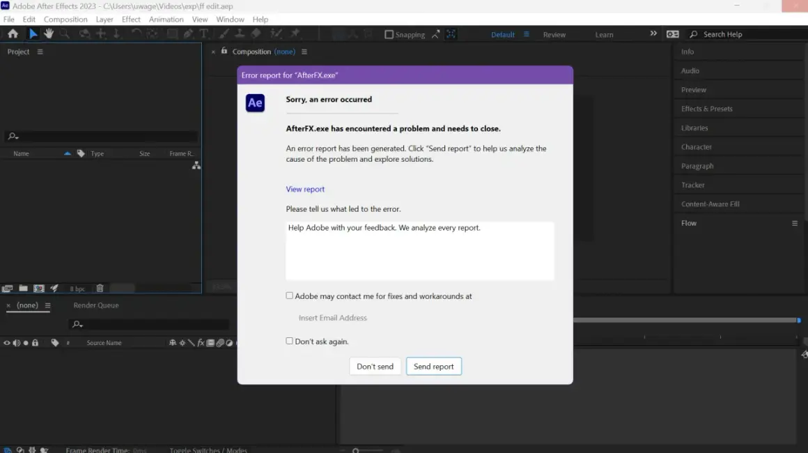Image resolution: width=808 pixels, height=453 pixels.
Task: Open the Default workspace menu
Action: 526,35
